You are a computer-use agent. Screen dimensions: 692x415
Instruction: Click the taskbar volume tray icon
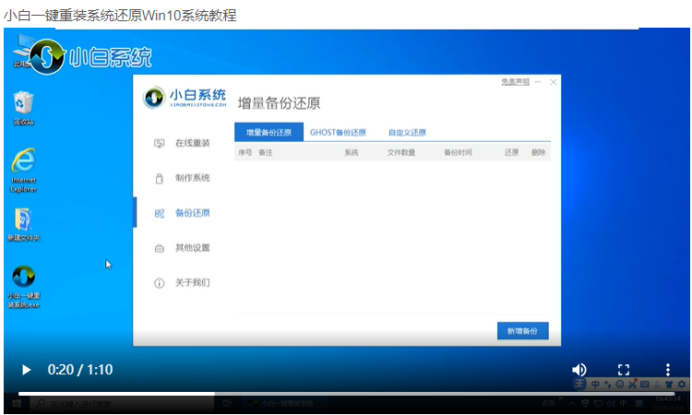coord(611,403)
